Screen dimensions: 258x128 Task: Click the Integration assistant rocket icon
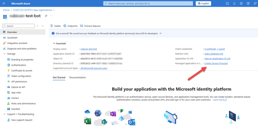pyautogui.click(x=4, y=43)
